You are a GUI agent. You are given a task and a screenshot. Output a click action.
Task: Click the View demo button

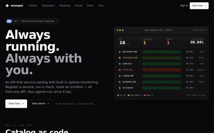(40, 104)
